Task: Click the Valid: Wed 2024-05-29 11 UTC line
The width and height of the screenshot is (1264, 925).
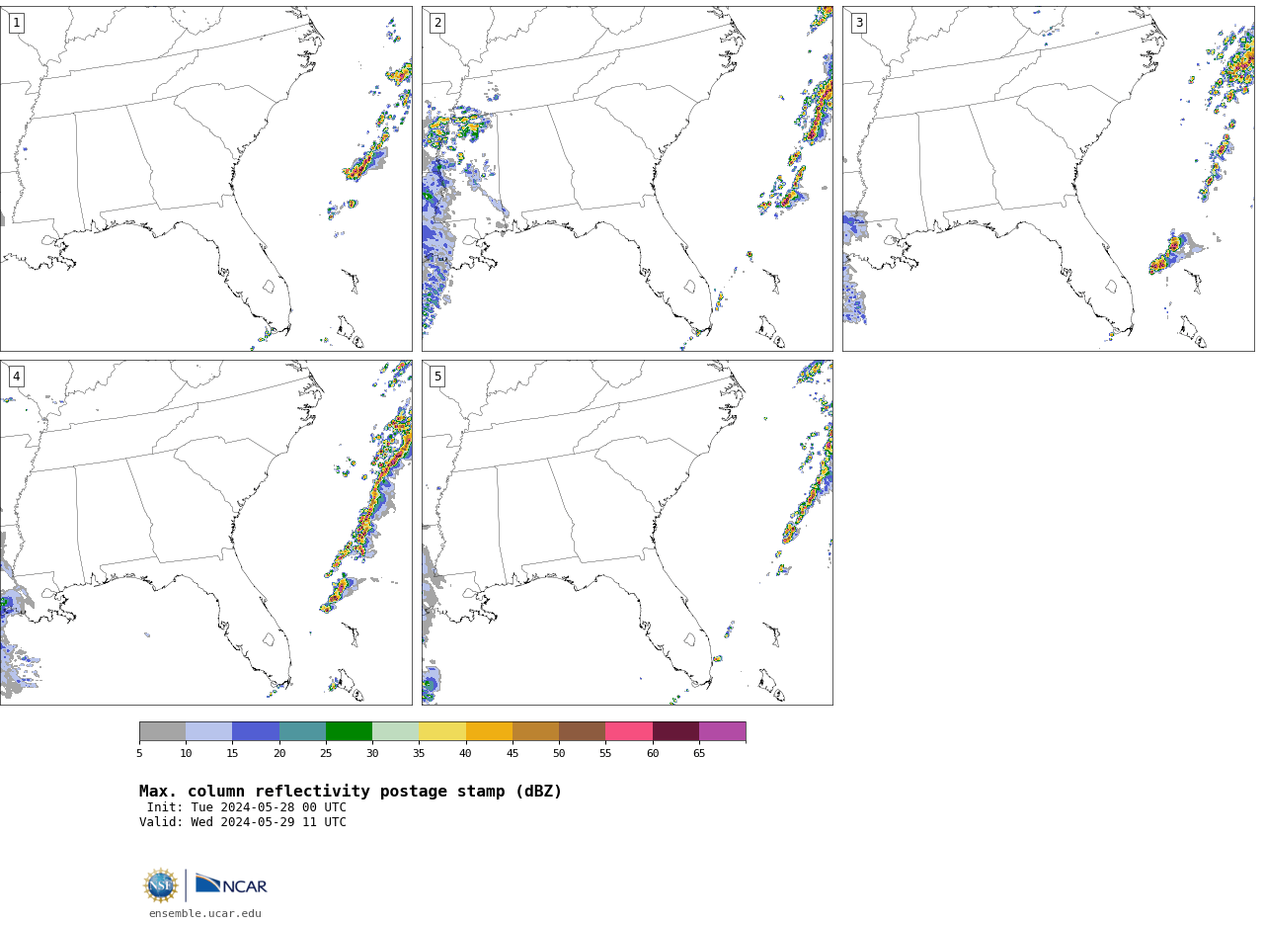Action: click(243, 822)
